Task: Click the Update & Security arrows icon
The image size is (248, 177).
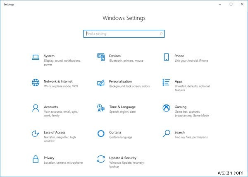Action: 101,159
